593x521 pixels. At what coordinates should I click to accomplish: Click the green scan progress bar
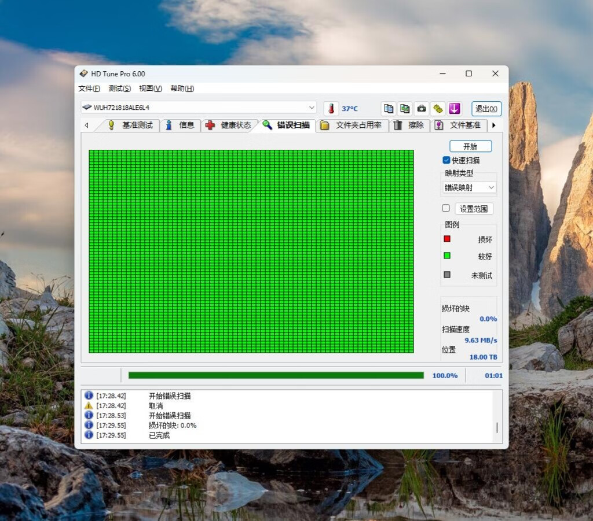[276, 375]
